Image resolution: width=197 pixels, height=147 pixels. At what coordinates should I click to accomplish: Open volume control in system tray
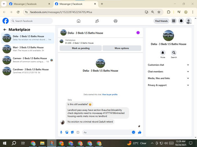pyautogui.click(x=166, y=143)
